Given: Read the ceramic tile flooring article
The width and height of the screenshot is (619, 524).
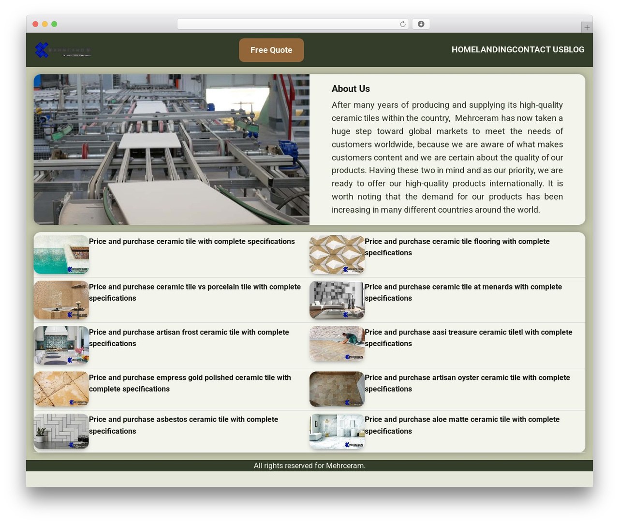Looking at the screenshot, I should pyautogui.click(x=457, y=247).
